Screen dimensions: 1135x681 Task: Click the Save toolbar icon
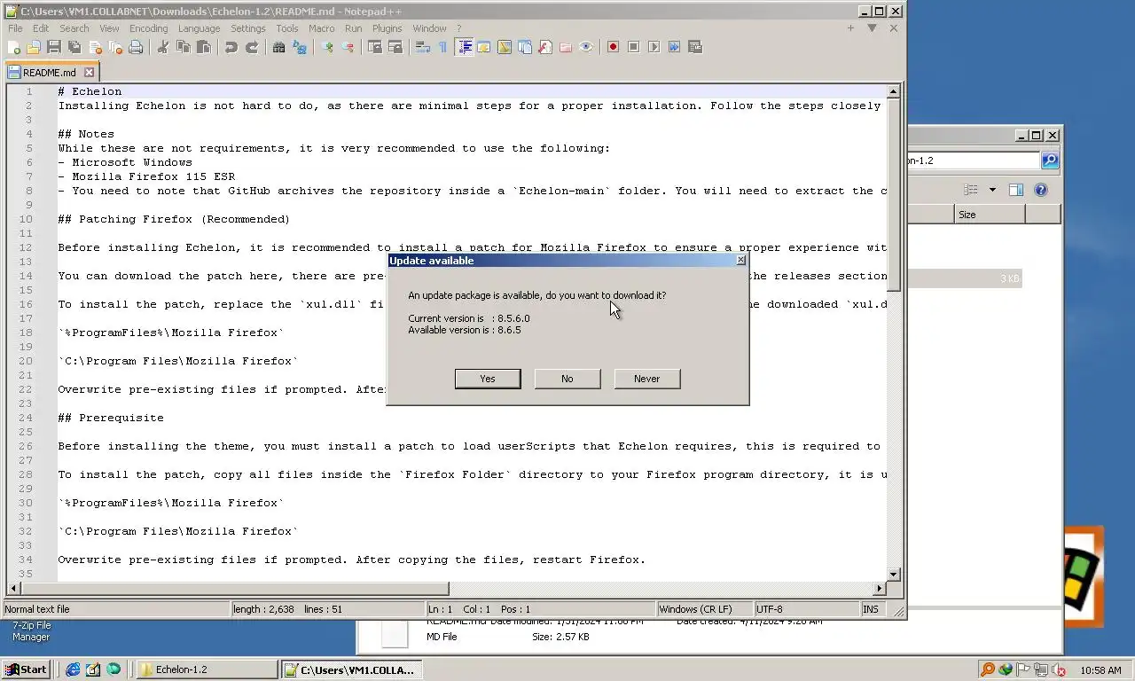(54, 47)
